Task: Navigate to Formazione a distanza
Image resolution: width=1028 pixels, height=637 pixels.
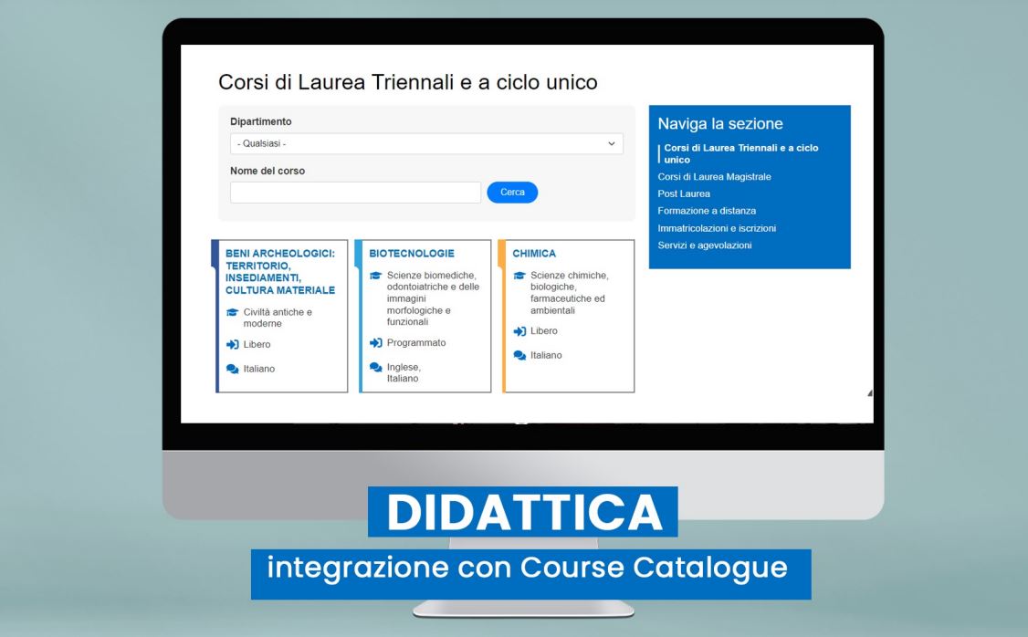Action: (707, 211)
